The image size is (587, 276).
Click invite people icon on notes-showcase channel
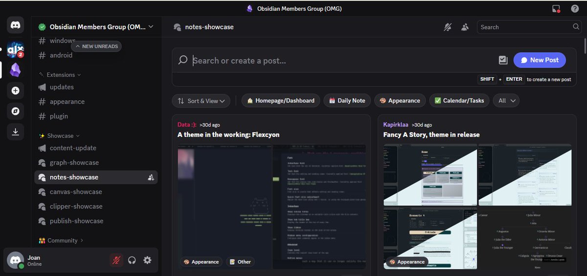pyautogui.click(x=151, y=177)
